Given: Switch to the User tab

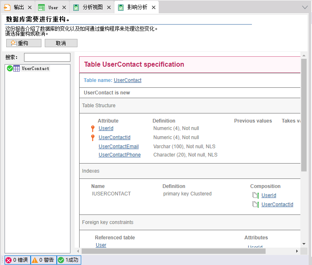Looking at the screenshot, I should [53, 7].
